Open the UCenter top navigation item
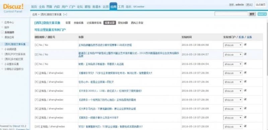The image size is (268, 130). tap(139, 7)
